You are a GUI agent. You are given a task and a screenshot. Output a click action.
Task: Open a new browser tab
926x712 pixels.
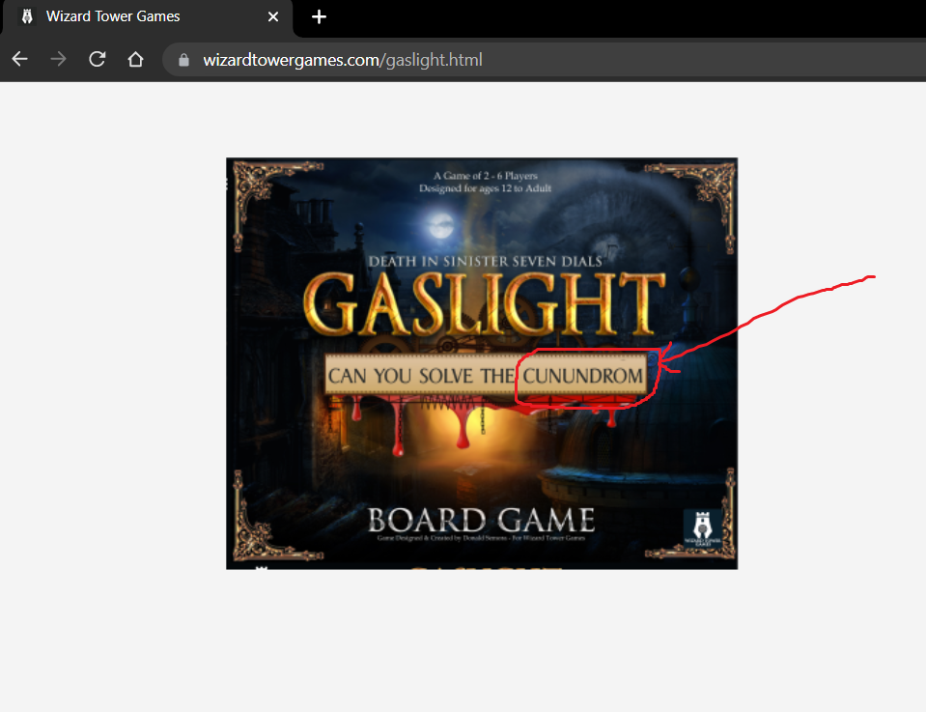coord(319,17)
